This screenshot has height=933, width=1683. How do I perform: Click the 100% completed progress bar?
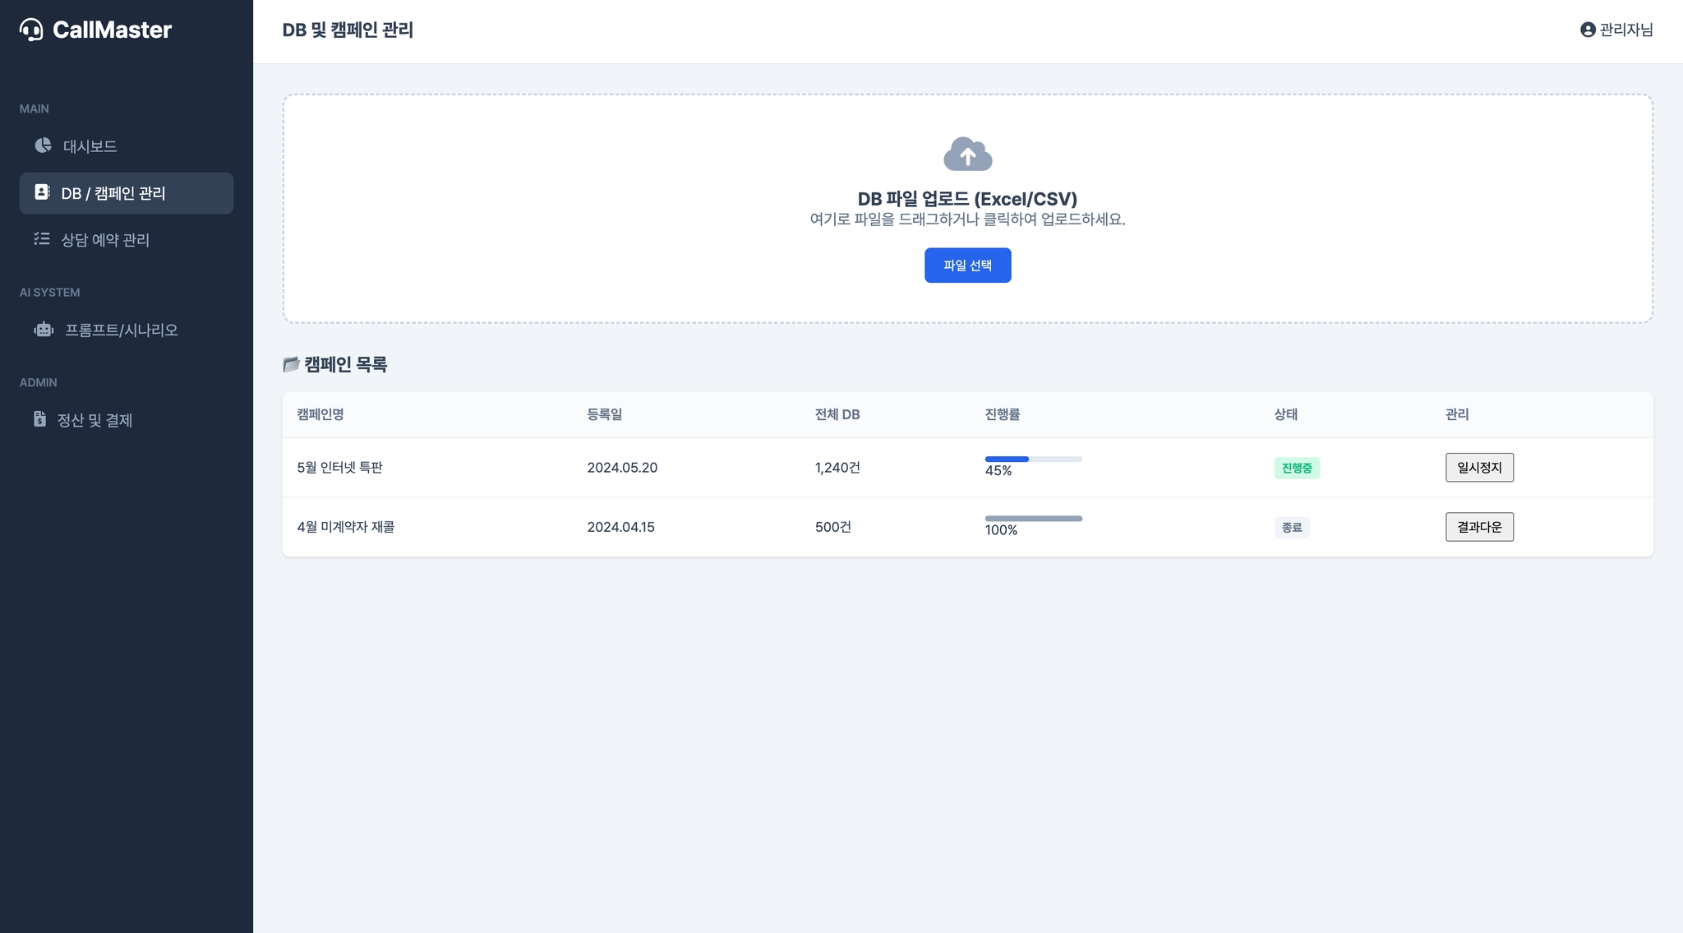1033,519
